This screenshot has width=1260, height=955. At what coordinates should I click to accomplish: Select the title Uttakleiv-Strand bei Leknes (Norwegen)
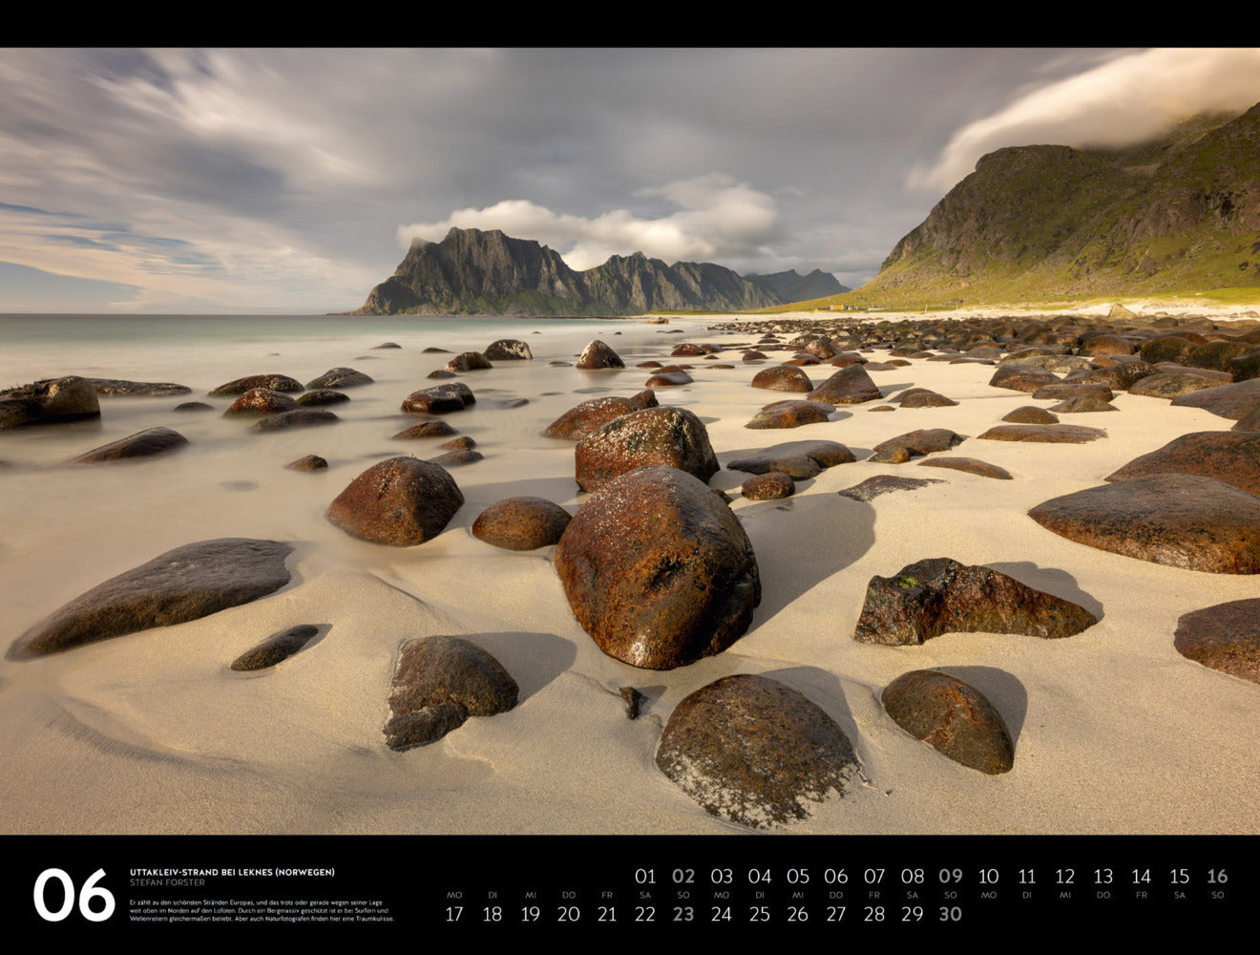click(232, 872)
